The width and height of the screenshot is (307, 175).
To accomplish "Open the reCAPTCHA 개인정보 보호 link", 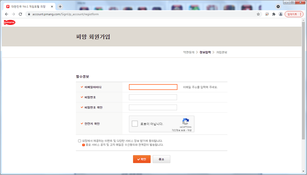I will 178,130.
